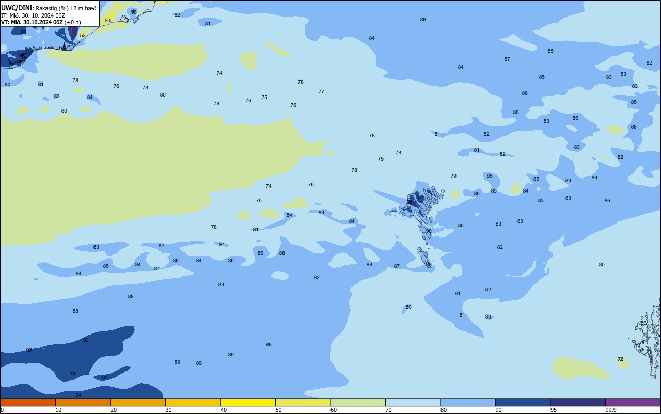Click the 10 legend tick label
This screenshot has width=661, height=414.
[58, 410]
